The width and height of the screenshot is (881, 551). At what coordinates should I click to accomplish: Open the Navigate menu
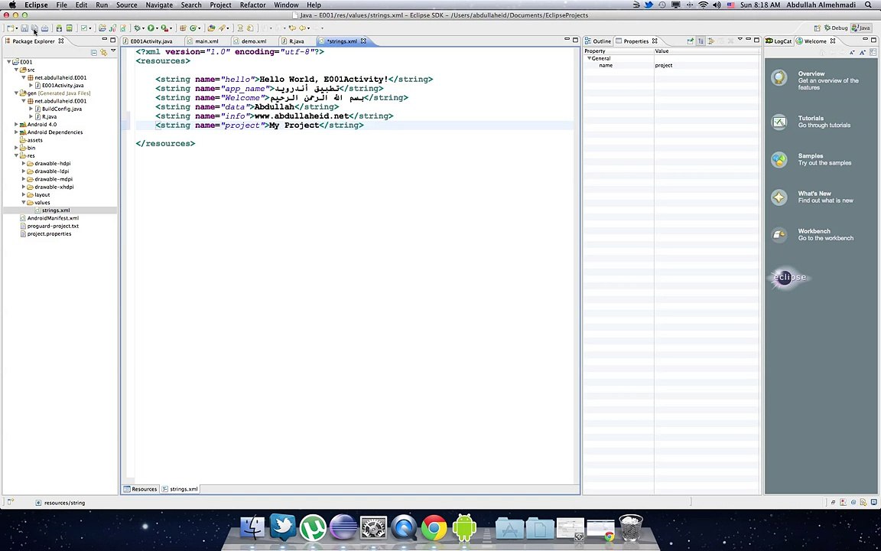point(159,5)
